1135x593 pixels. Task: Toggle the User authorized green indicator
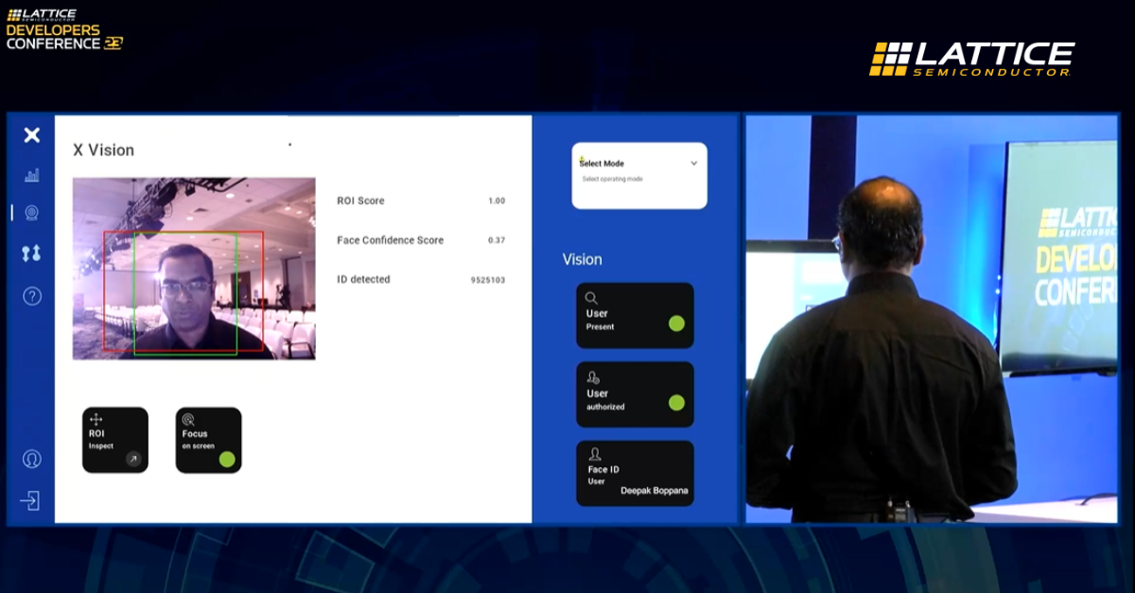click(x=676, y=403)
